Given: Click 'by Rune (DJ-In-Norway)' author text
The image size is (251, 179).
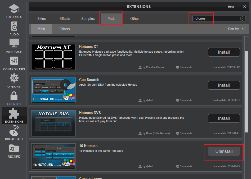Looking at the screenshot, I should (x=156, y=133).
